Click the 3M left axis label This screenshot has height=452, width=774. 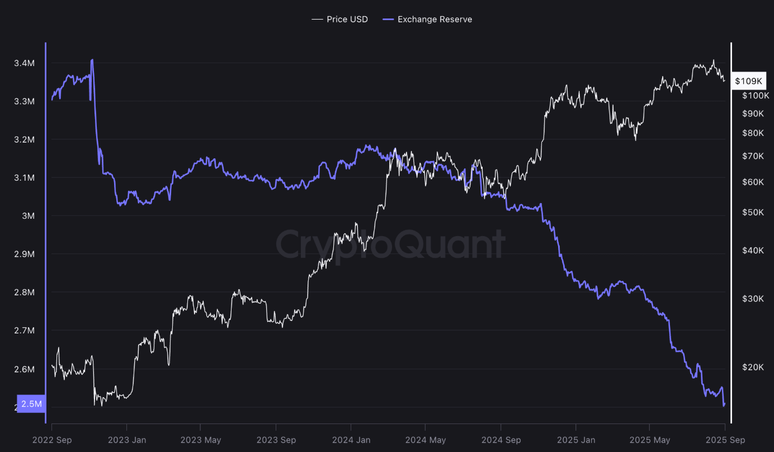click(x=29, y=216)
